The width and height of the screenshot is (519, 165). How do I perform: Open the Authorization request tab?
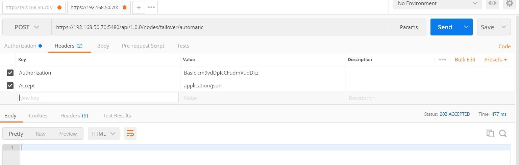pos(23,46)
